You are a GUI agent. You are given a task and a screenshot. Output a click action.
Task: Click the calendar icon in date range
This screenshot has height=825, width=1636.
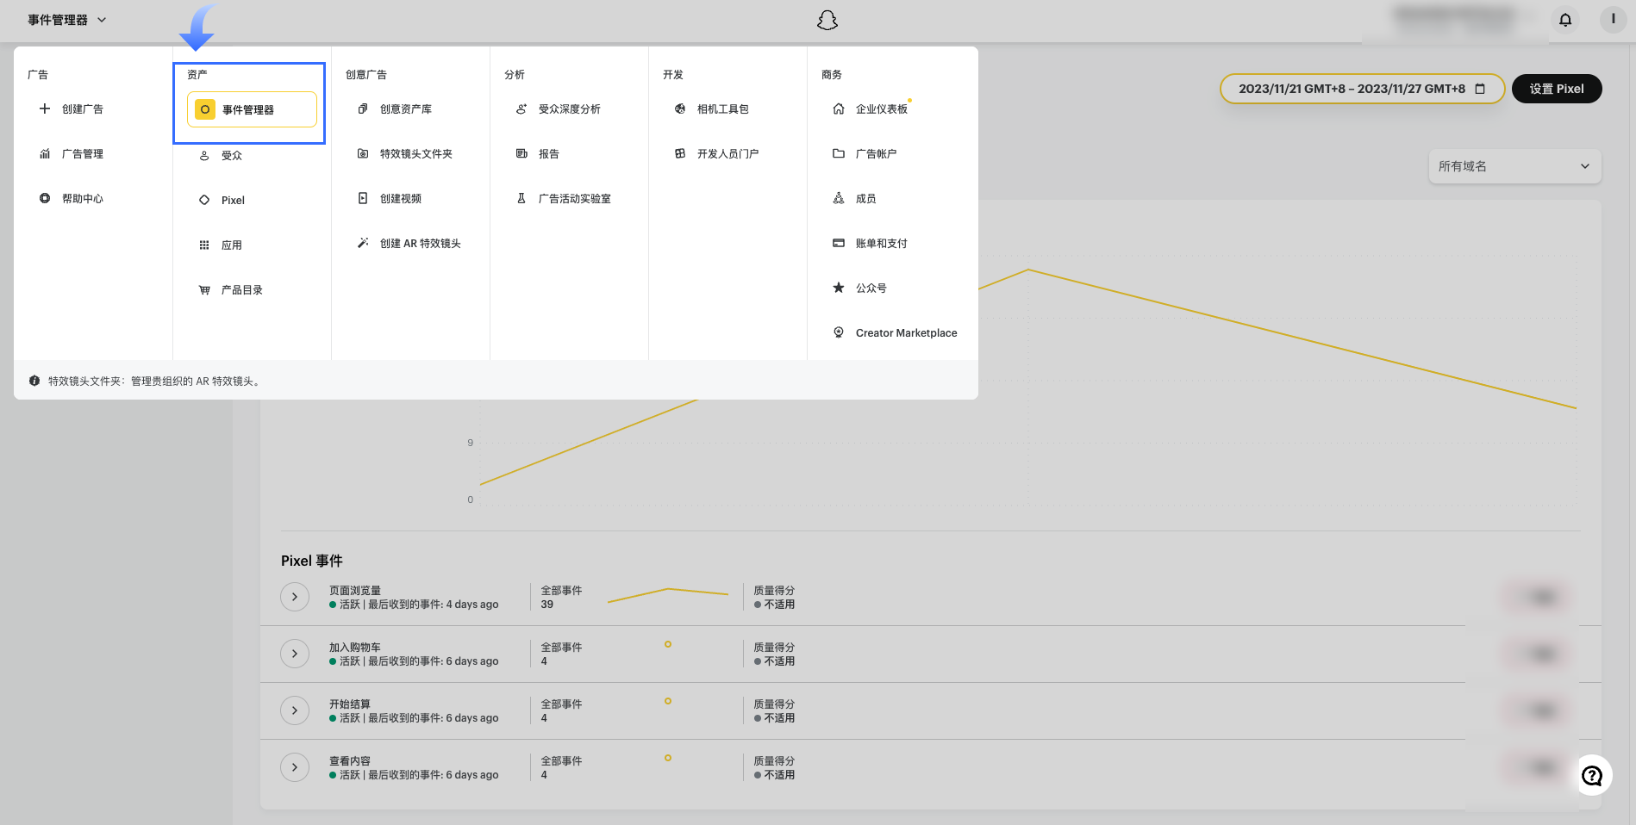[1480, 89]
